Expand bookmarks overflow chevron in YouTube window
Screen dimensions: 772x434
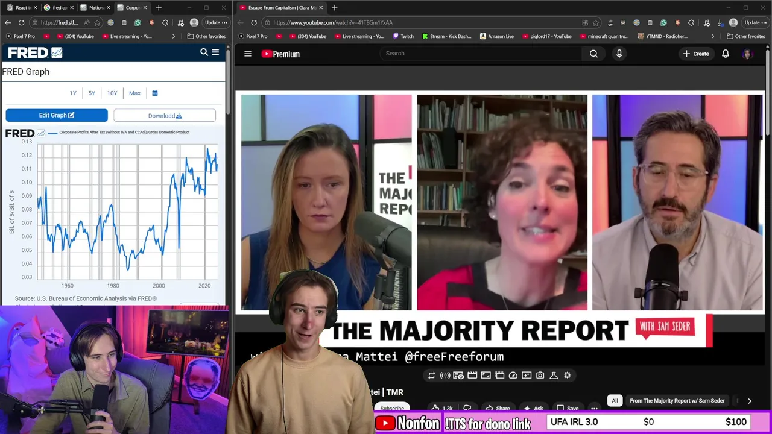(x=712, y=36)
